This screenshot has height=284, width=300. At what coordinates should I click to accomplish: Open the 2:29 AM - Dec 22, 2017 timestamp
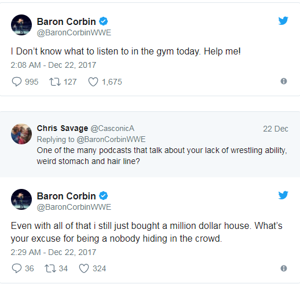(53, 252)
